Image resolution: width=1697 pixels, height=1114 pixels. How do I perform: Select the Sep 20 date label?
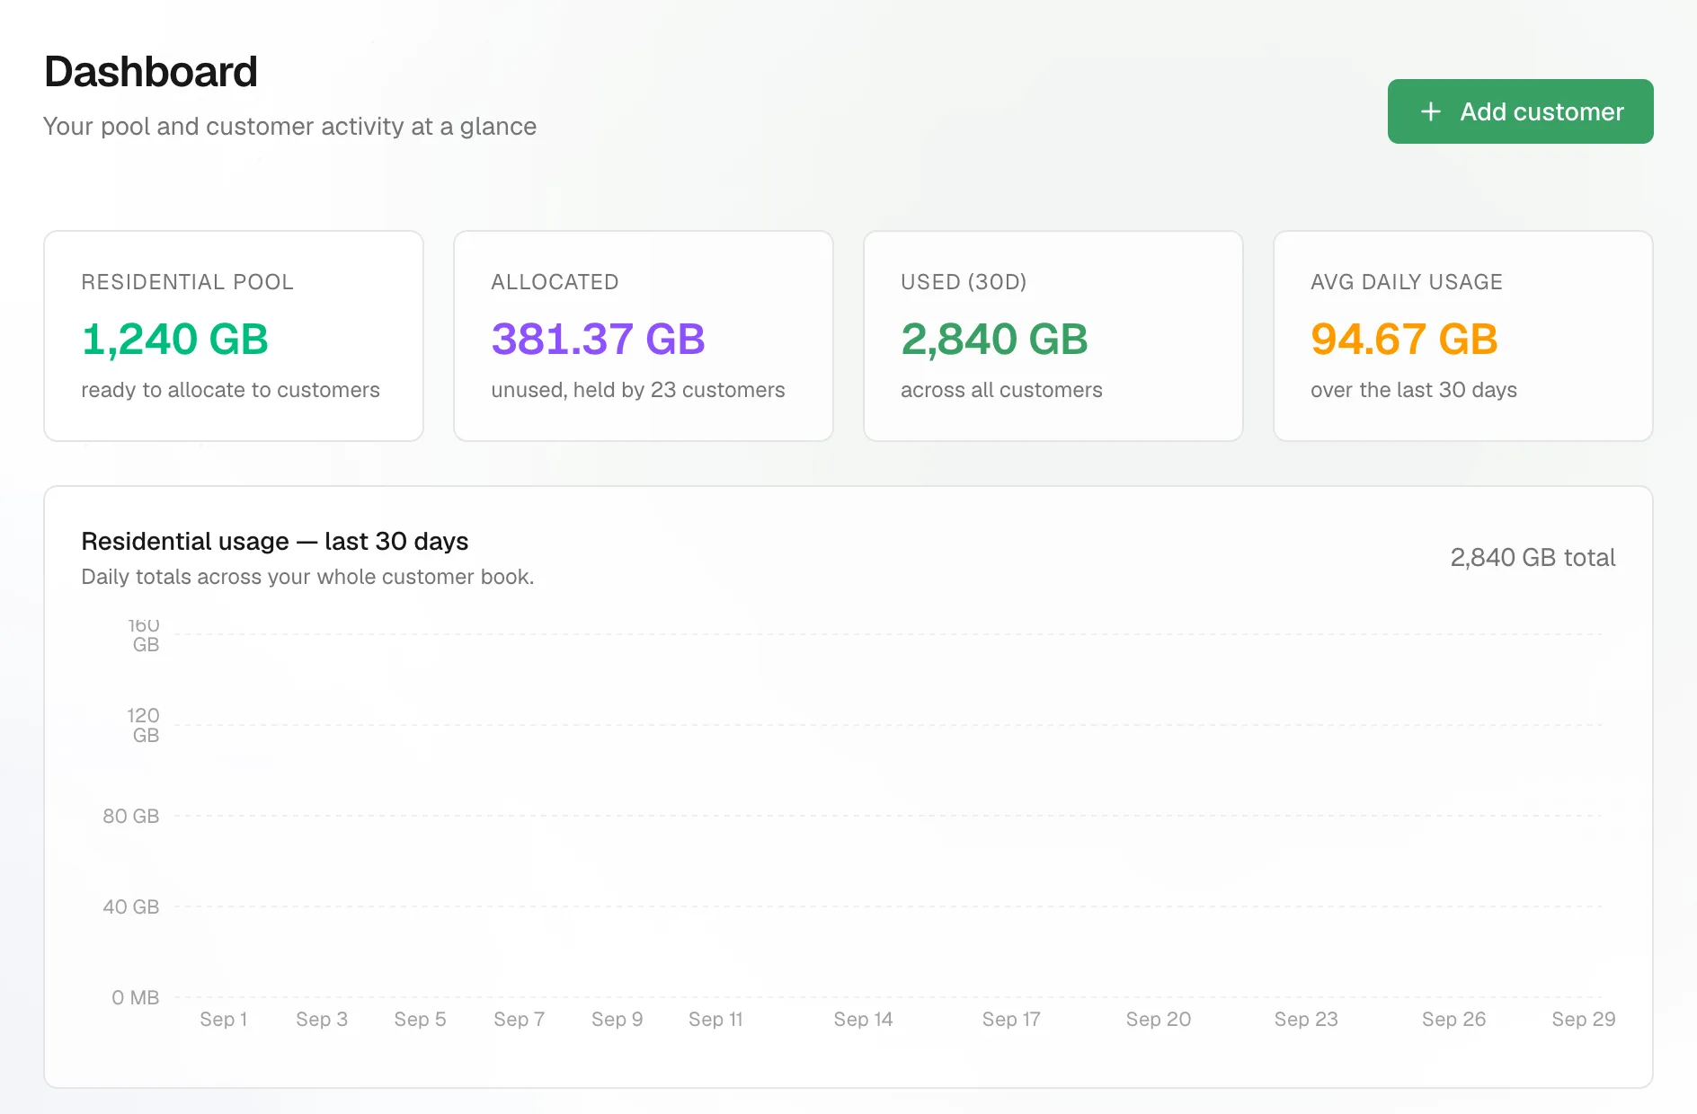(1159, 1019)
